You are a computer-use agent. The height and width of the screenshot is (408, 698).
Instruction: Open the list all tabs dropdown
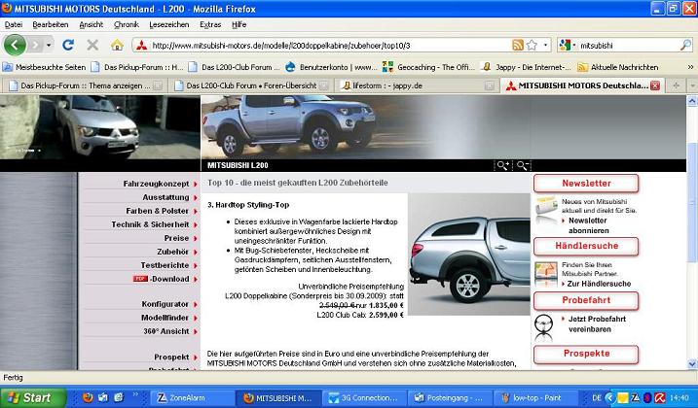(x=692, y=85)
